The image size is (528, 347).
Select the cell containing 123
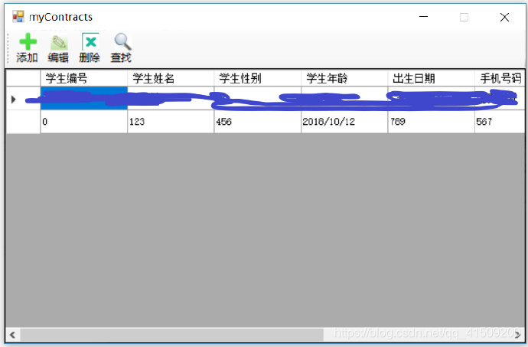pos(171,122)
